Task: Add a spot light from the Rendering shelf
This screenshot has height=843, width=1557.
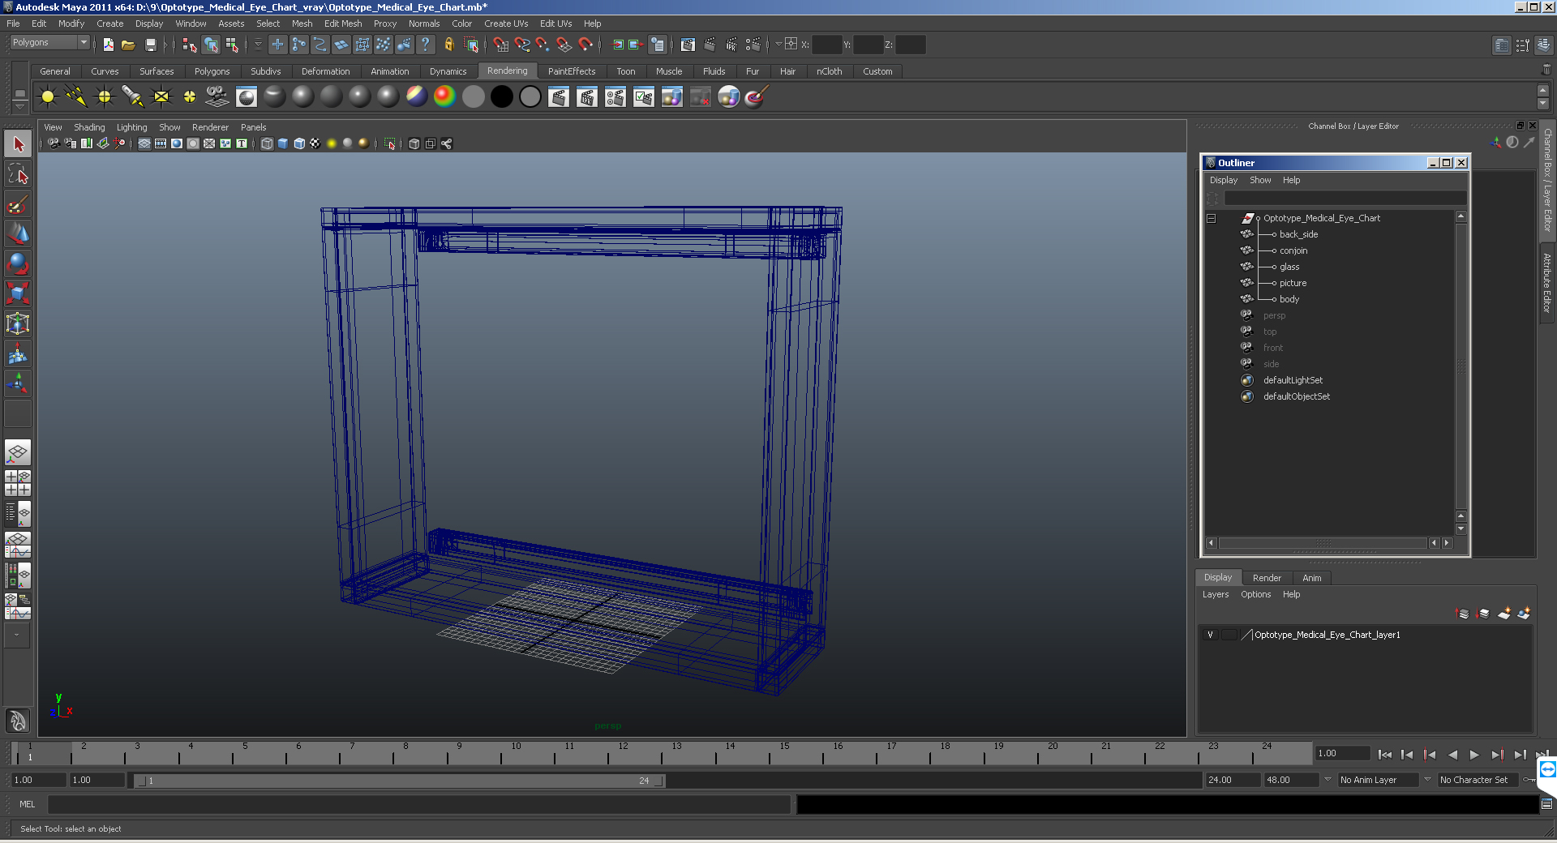Action: click(x=132, y=97)
